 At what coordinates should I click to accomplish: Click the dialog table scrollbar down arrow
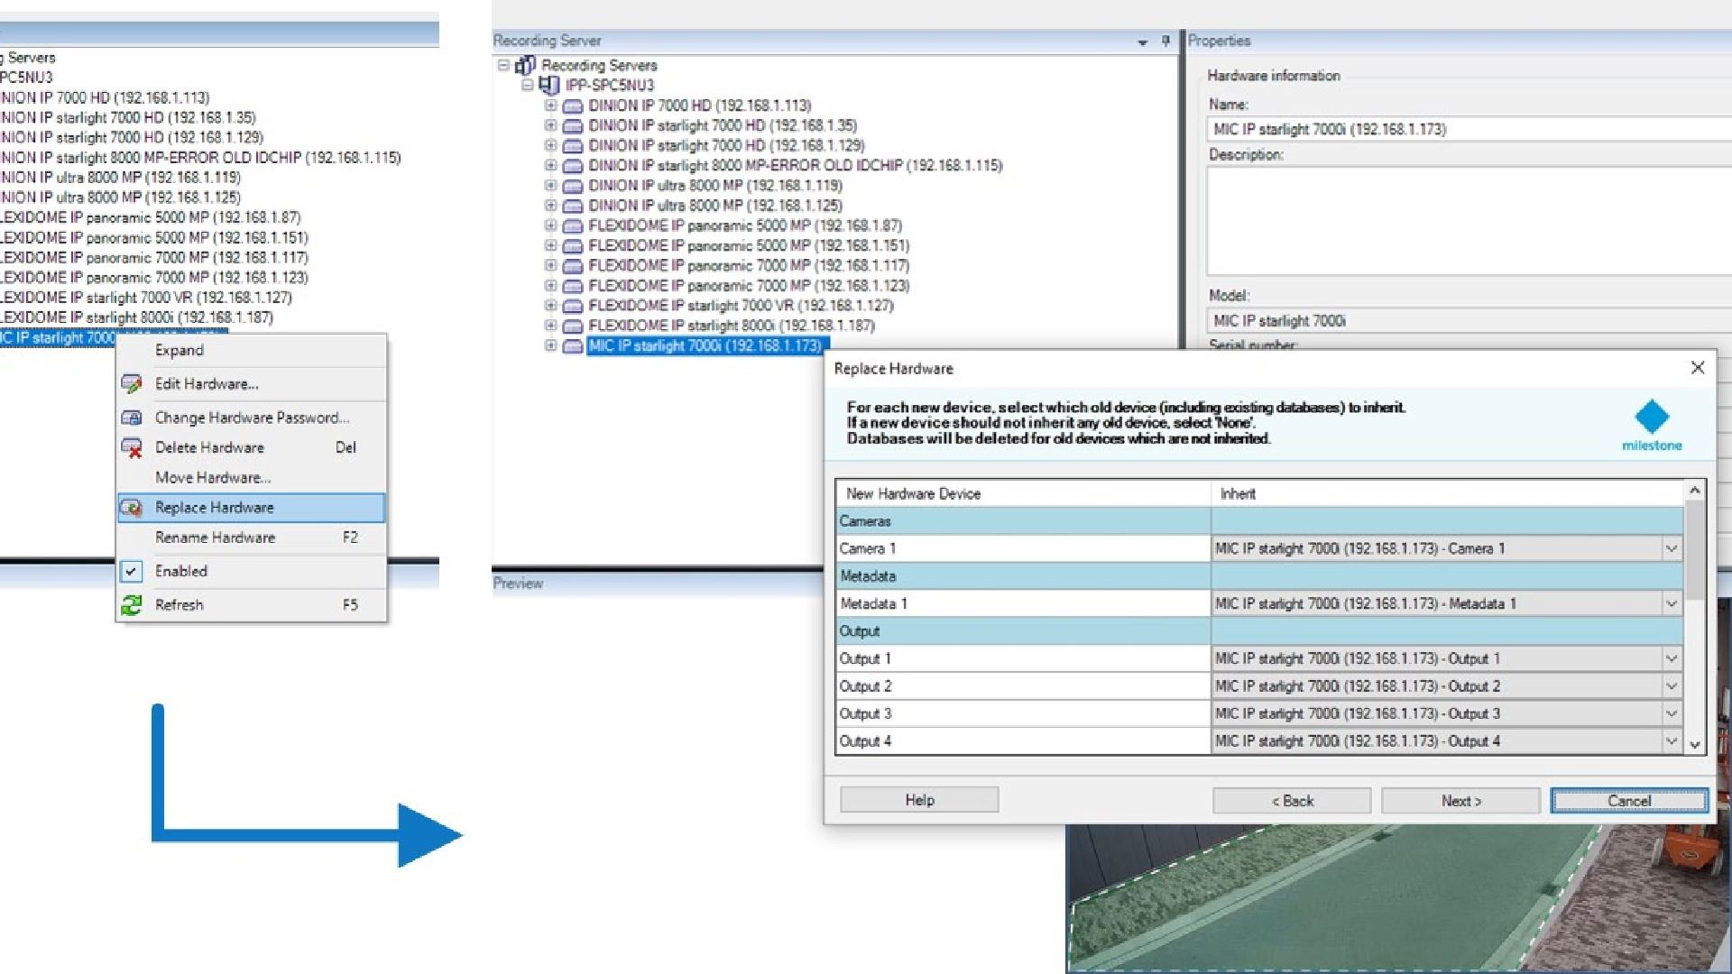[x=1694, y=745]
